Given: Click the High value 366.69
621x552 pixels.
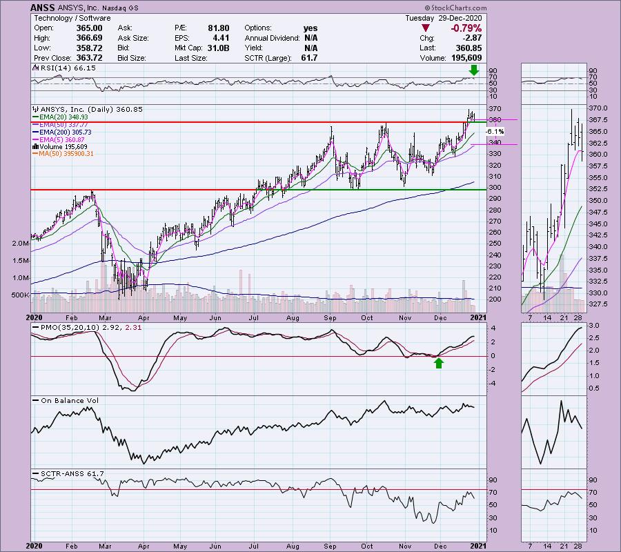Looking at the screenshot, I should 89,38.
